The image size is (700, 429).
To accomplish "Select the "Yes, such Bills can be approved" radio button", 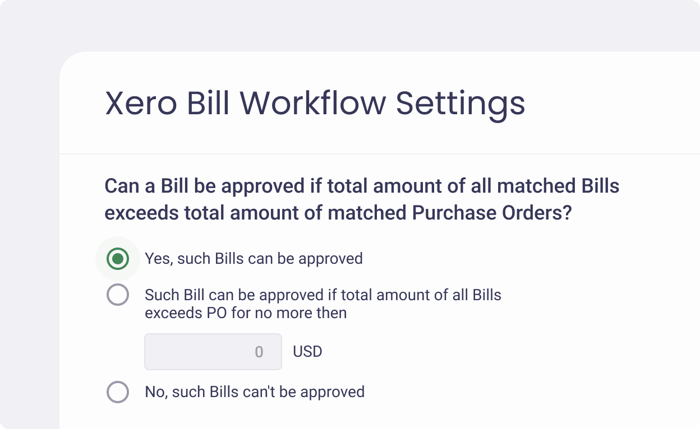I will (x=118, y=259).
